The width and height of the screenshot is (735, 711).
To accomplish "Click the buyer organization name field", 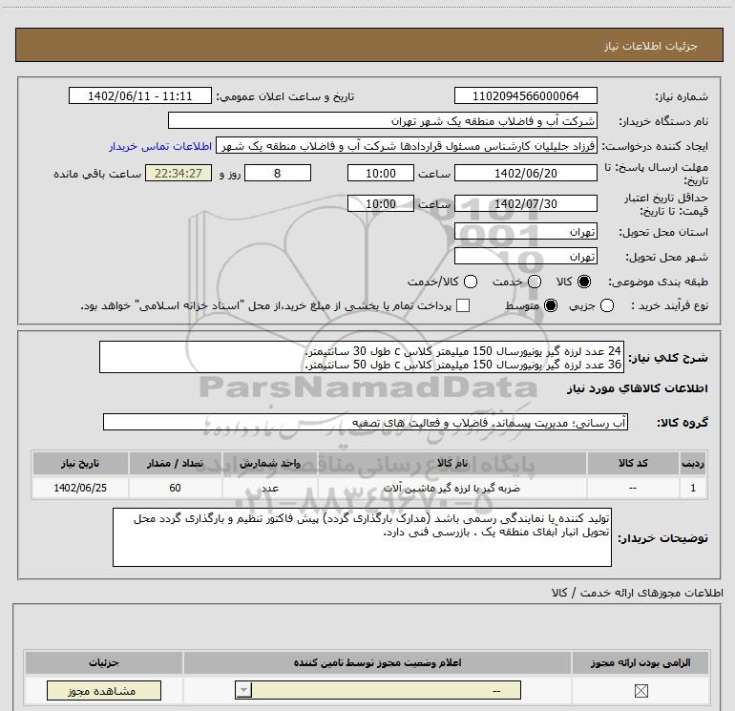I will [x=383, y=120].
